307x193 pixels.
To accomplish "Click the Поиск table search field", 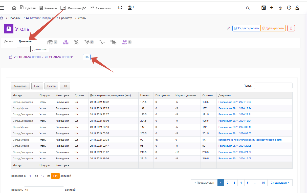I will click(273, 86).
